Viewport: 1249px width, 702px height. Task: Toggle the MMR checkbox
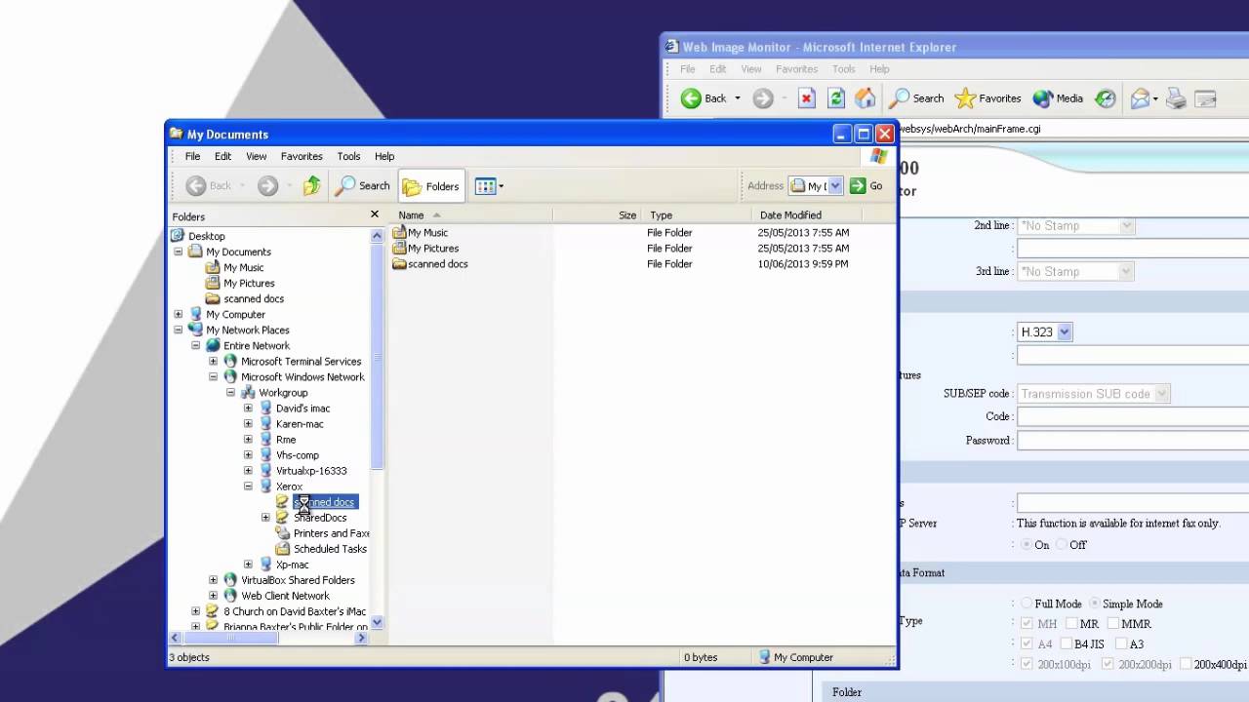[x=1113, y=624]
